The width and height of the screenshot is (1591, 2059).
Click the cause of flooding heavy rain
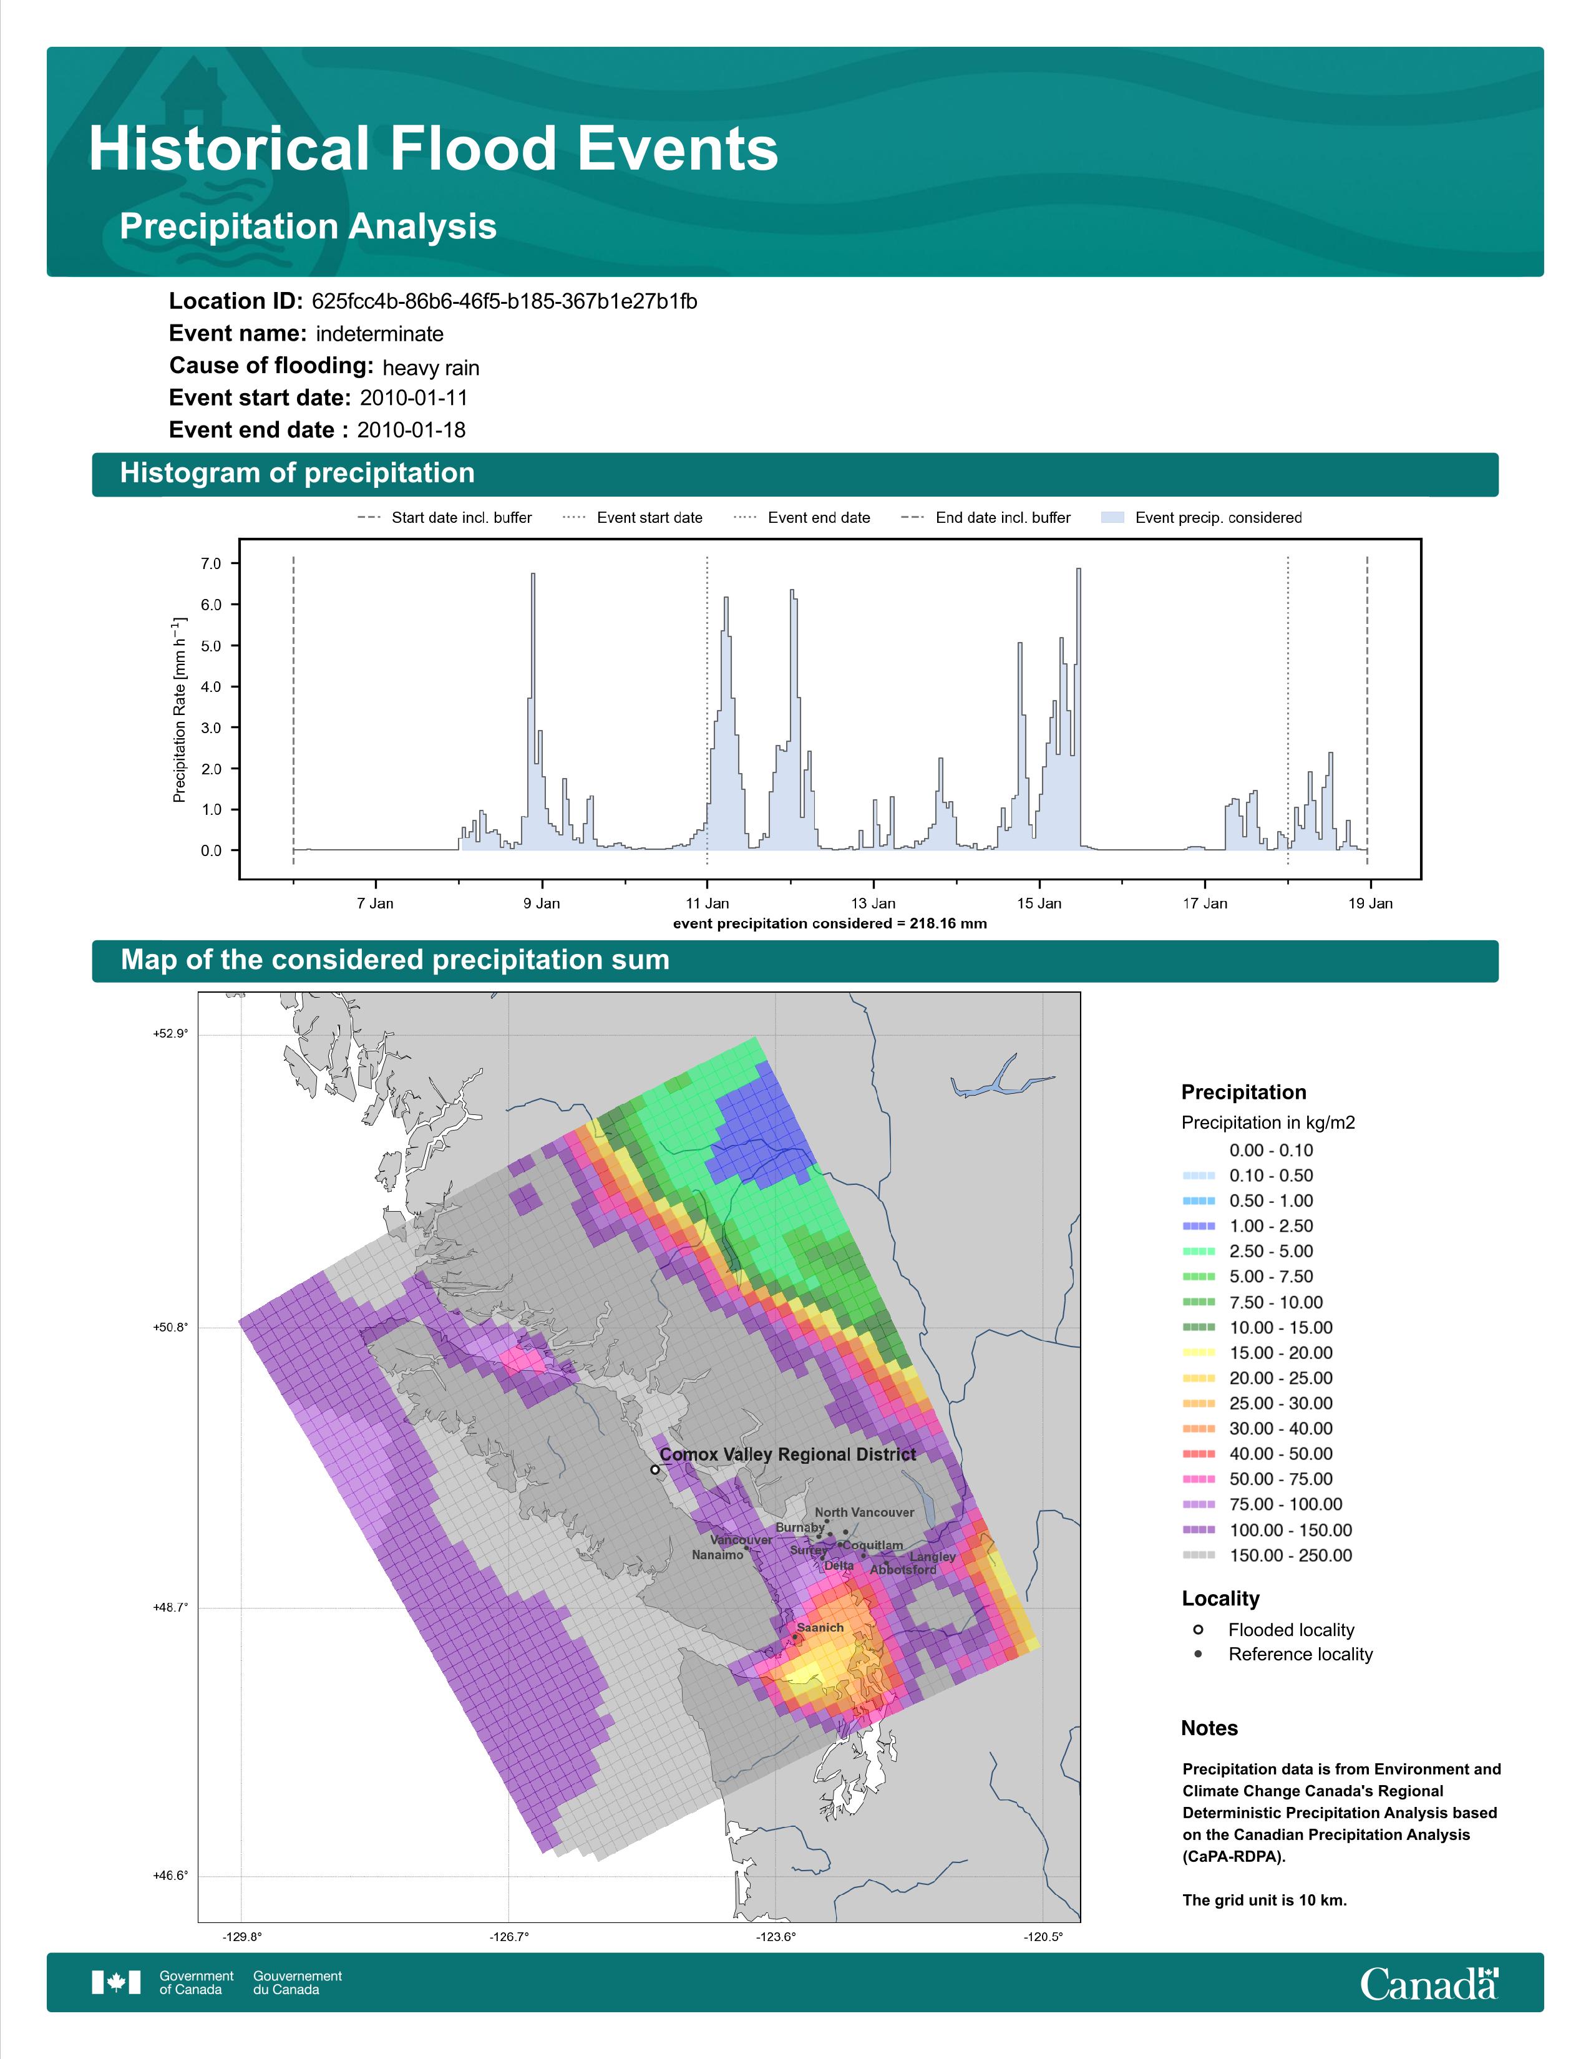click(431, 368)
